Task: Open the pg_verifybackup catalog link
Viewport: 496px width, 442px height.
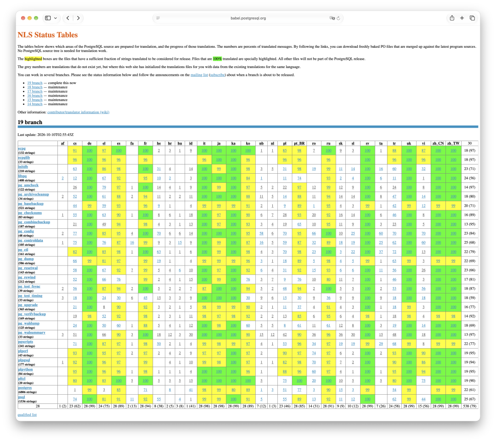Action: (x=32, y=314)
